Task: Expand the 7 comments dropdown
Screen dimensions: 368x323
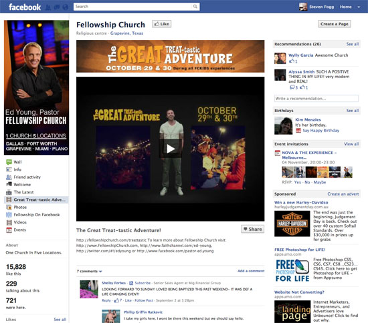Action: (x=89, y=271)
